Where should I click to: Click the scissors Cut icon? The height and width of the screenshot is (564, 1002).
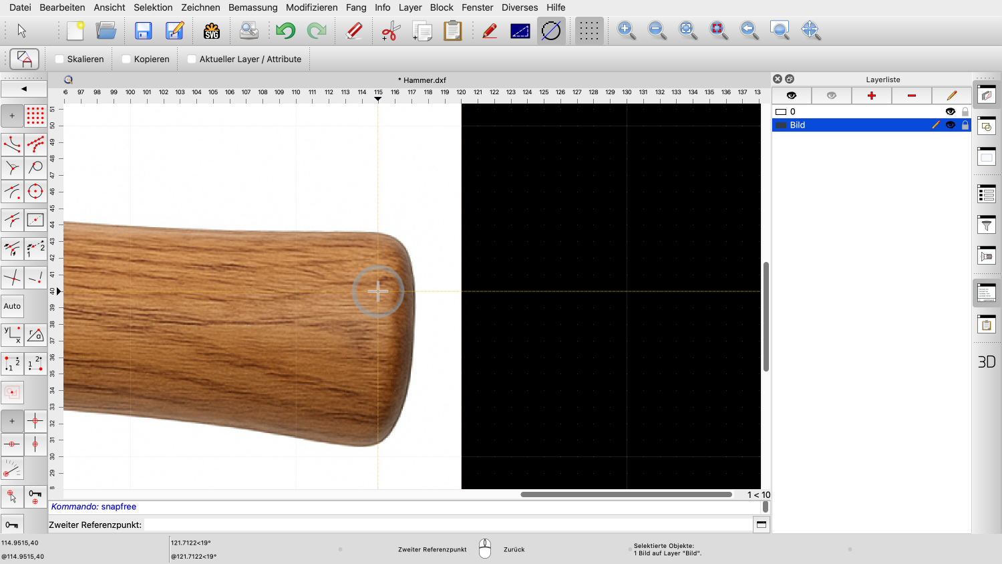pyautogui.click(x=390, y=31)
